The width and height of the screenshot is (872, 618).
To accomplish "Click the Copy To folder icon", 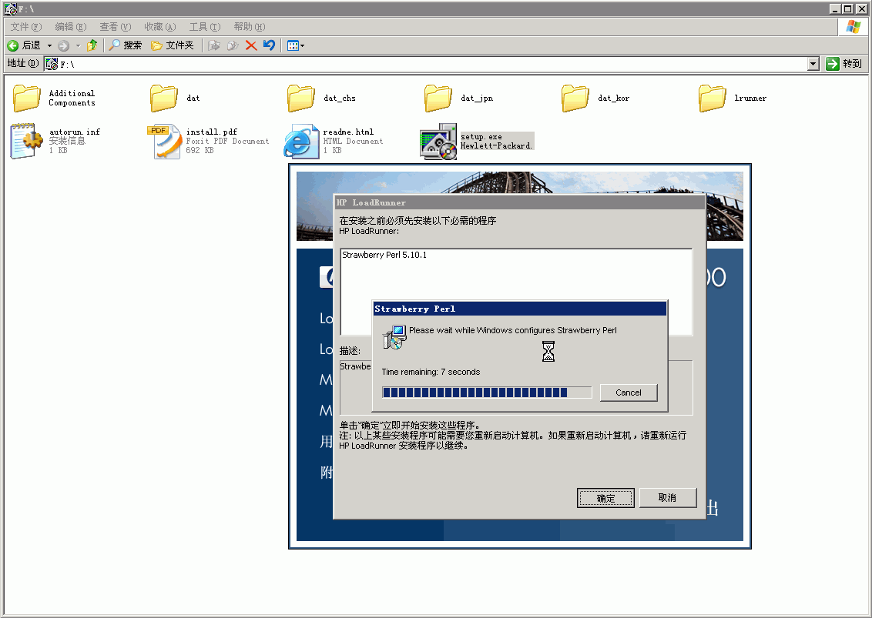I will 233,45.
